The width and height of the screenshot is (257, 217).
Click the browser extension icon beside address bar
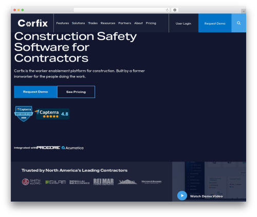tap(175, 10)
